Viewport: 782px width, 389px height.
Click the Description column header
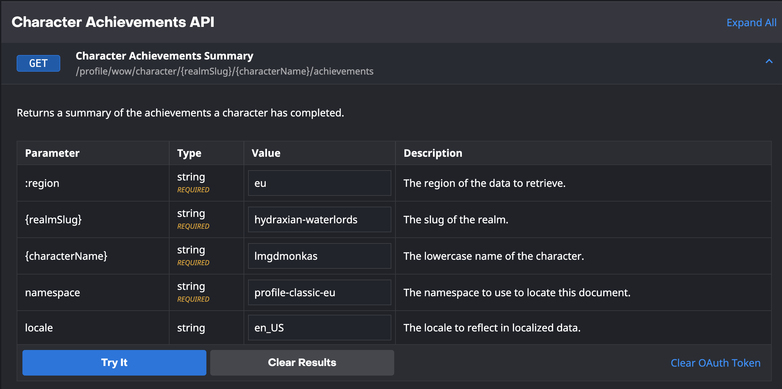pos(433,153)
